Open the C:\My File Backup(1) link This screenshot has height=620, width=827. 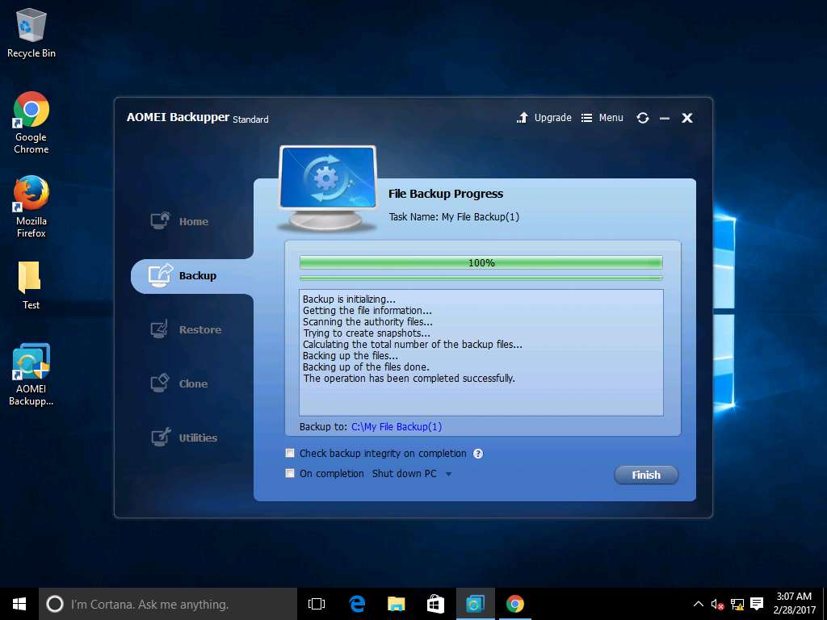397,427
